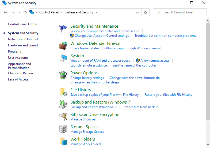Open the File History heading
The width and height of the screenshot is (210, 147).
tap(81, 90)
